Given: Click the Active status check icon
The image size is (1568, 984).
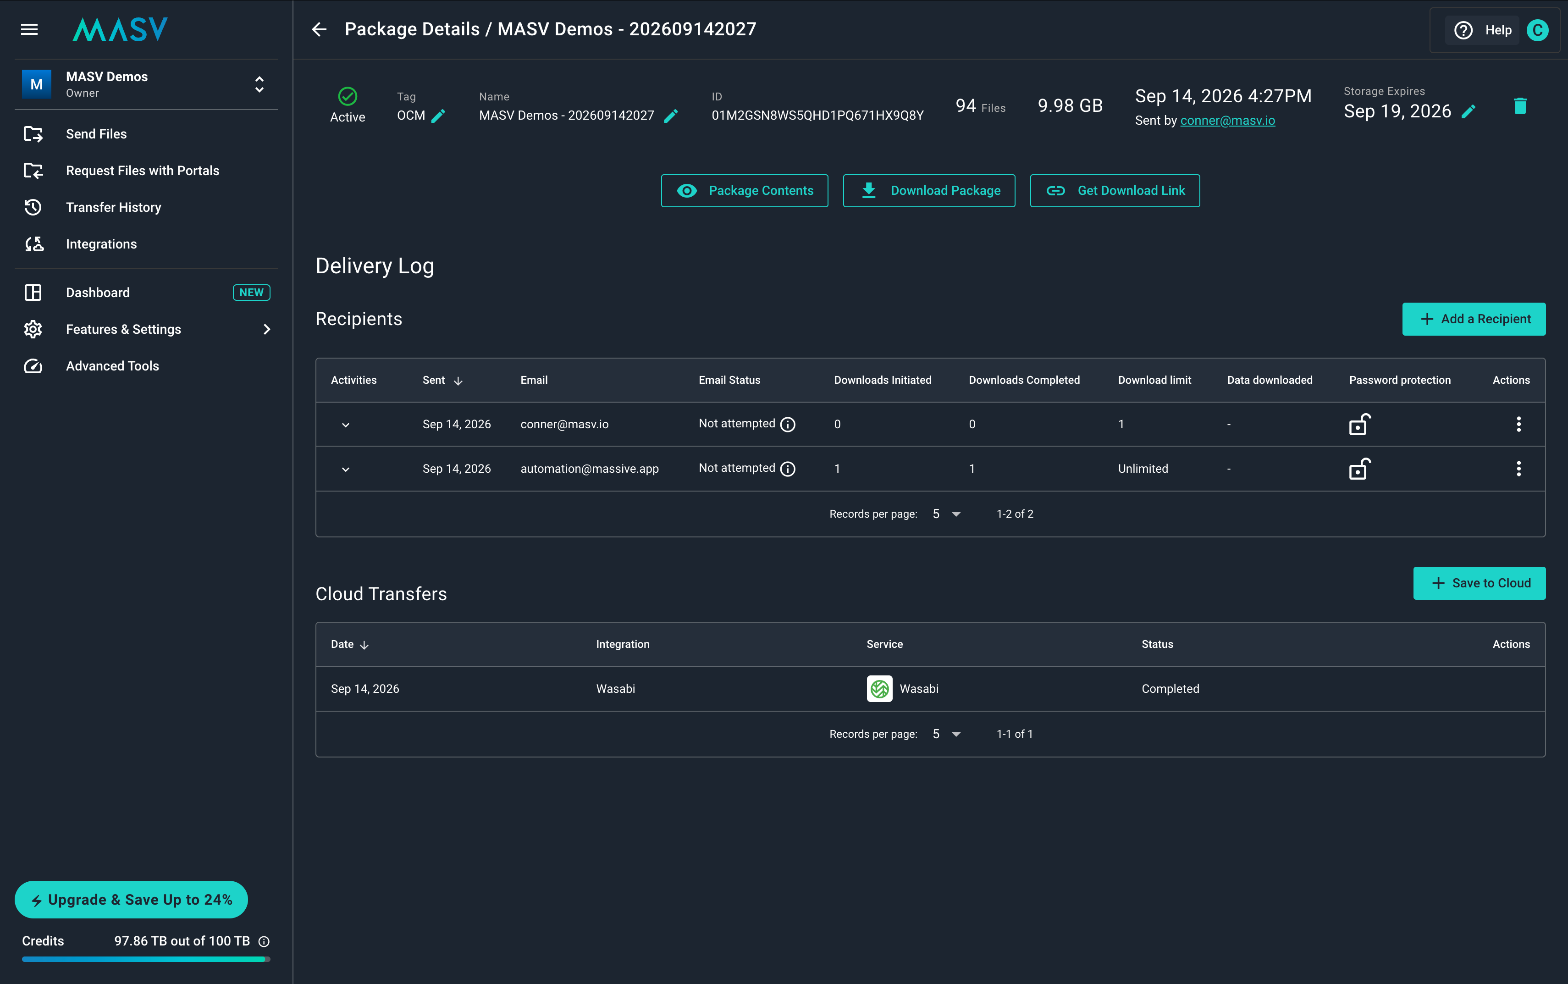Looking at the screenshot, I should click(348, 96).
